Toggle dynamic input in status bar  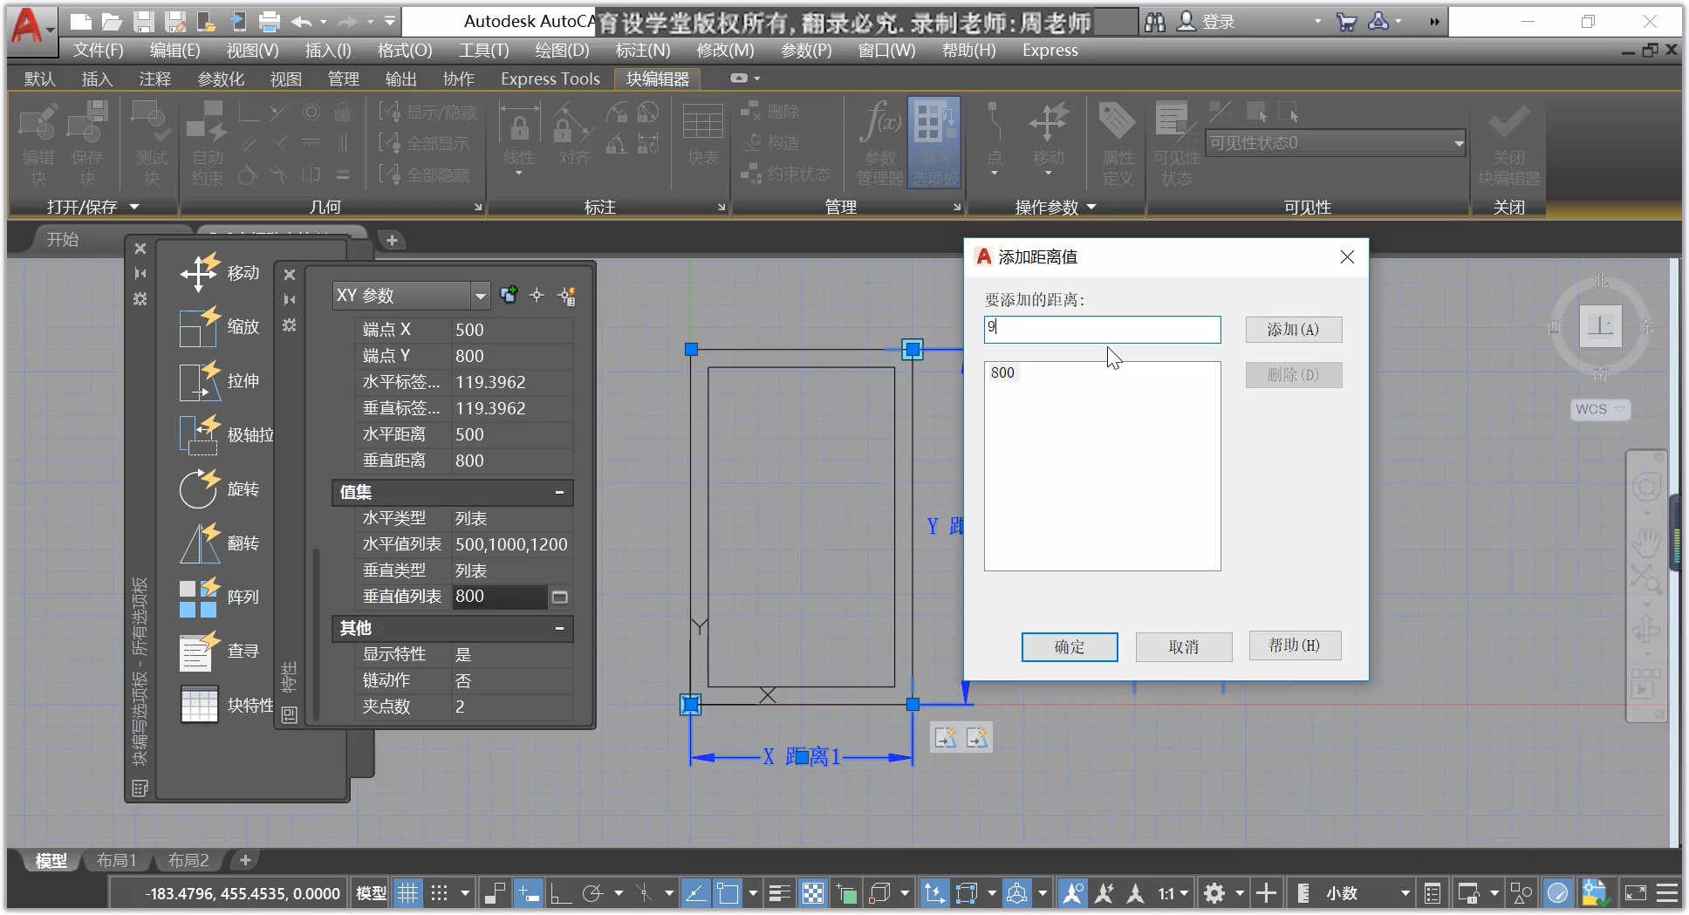(528, 893)
